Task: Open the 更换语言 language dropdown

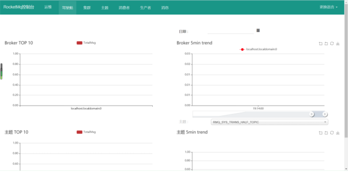Action: 328,7
